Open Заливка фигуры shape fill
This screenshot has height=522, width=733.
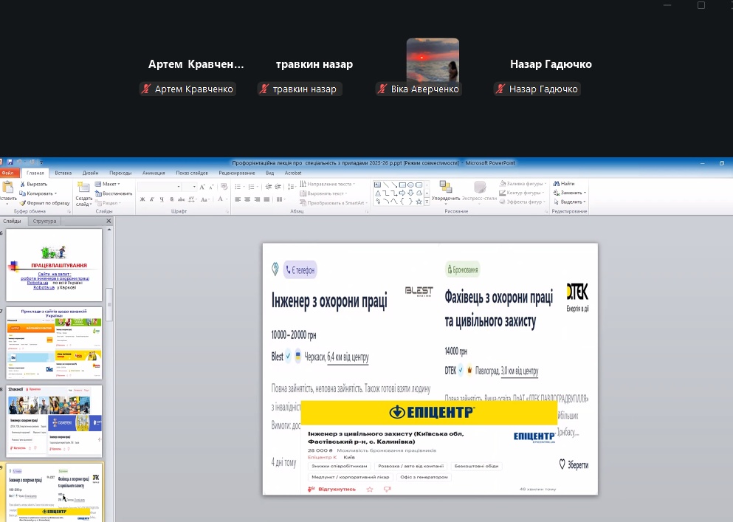pyautogui.click(x=523, y=183)
